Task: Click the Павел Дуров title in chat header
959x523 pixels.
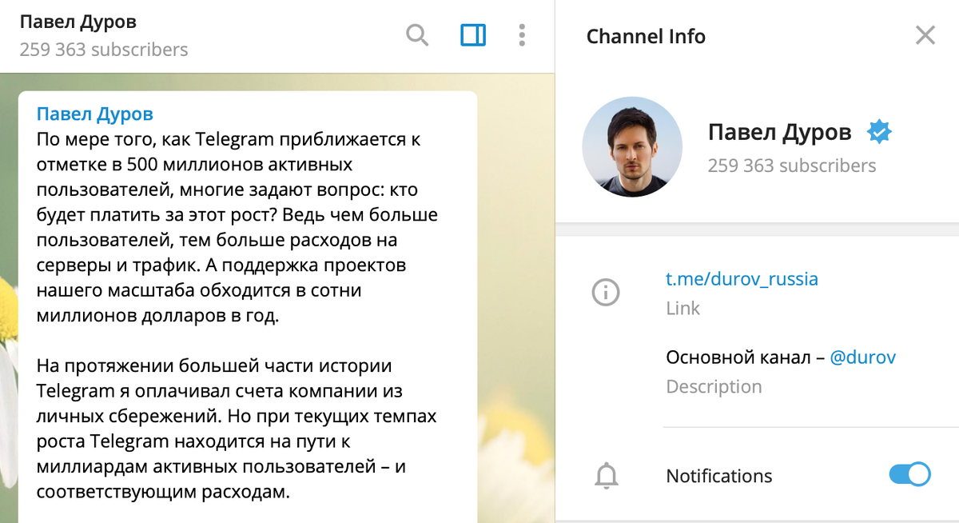Action: [78, 21]
